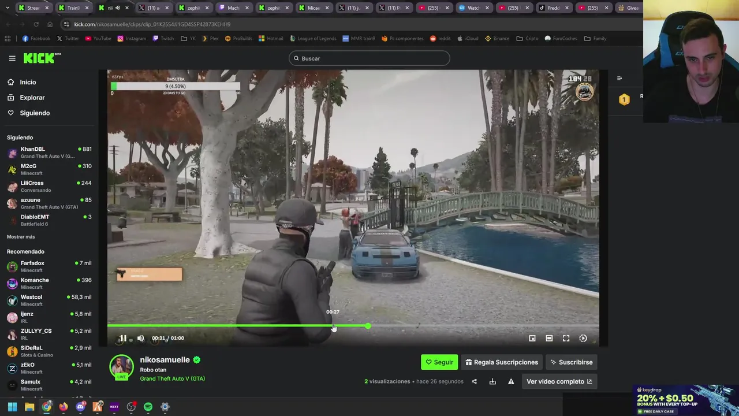The width and height of the screenshot is (739, 416).
Task: Open the League of Legends bookmarks folder
Action: [312, 39]
